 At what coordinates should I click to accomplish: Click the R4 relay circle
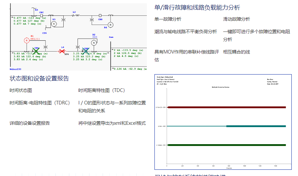111,25
